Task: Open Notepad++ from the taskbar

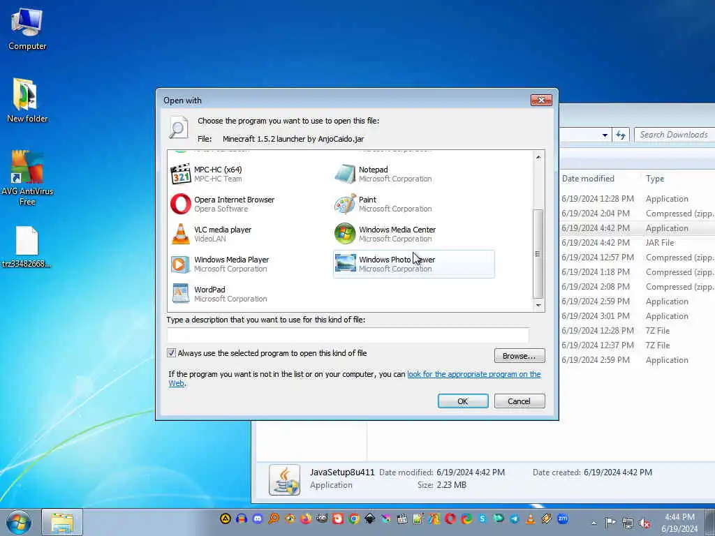Action: pos(418,519)
